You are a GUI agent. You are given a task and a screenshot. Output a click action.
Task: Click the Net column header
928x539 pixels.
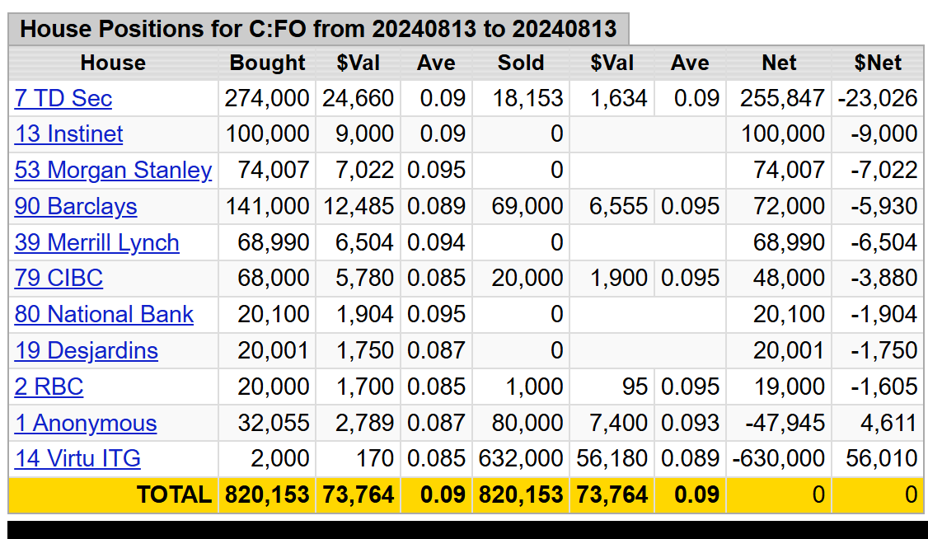pos(779,63)
